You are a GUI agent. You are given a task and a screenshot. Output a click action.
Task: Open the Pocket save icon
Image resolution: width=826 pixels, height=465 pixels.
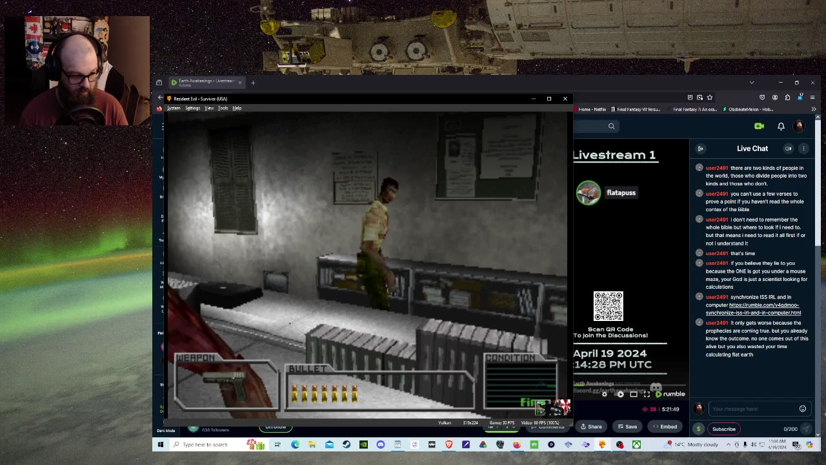tap(762, 98)
